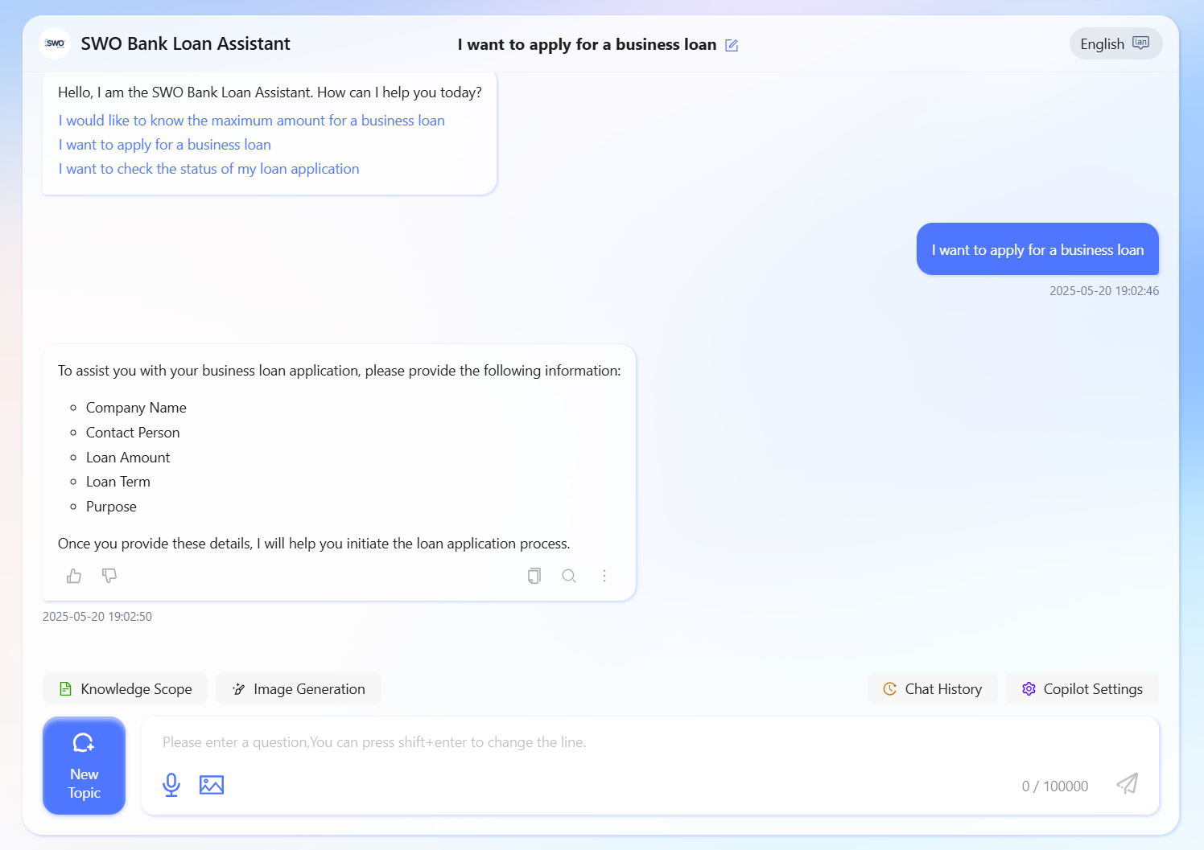Send the message with paper plane icon
This screenshot has height=850, width=1204.
(1128, 784)
